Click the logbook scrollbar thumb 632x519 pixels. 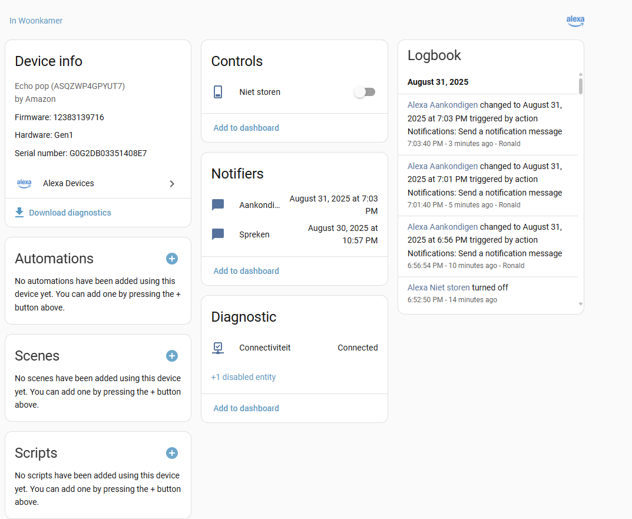click(581, 86)
